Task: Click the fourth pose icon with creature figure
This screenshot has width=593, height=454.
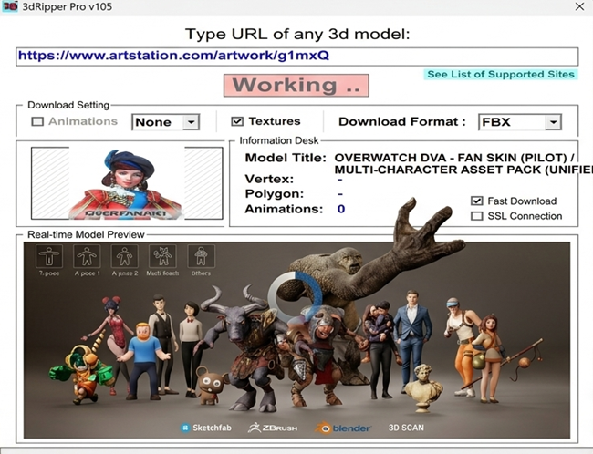Action: pyautogui.click(x=161, y=256)
